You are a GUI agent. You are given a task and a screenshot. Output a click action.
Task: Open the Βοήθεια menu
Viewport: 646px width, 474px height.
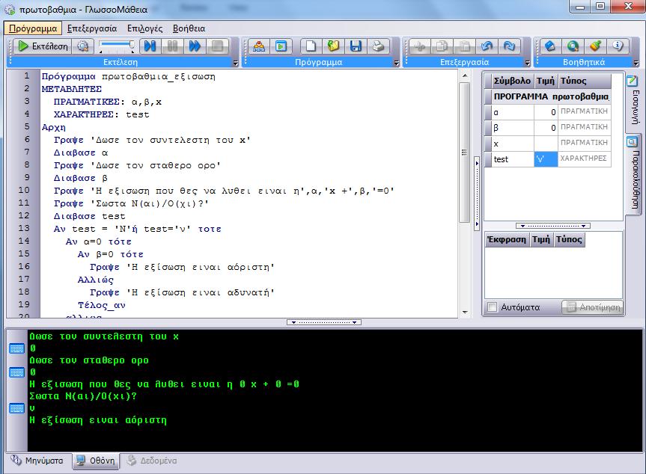coord(189,28)
